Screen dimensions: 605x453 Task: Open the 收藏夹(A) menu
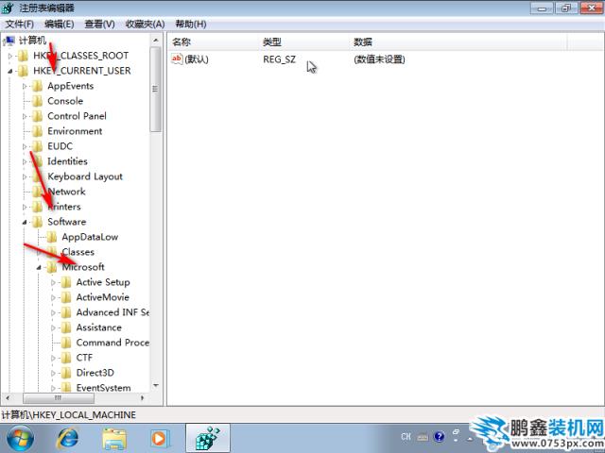point(145,25)
